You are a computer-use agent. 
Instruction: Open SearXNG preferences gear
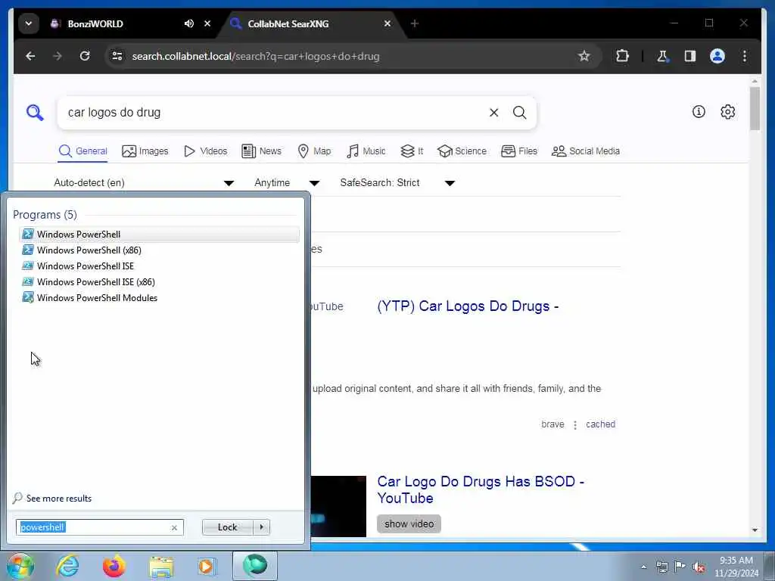point(727,112)
